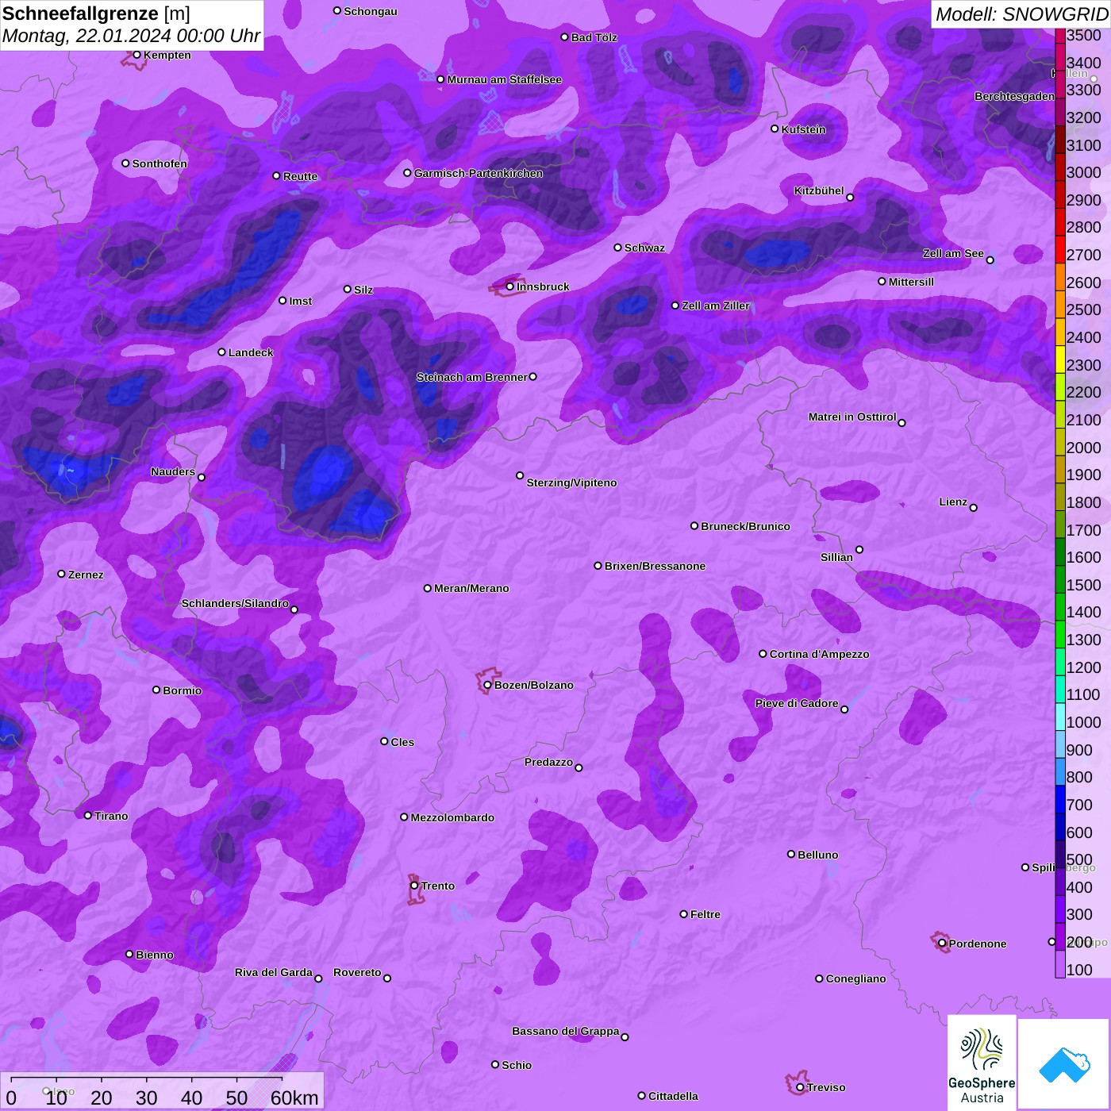
Task: Click the 3500 m legend color
Action: (x=1059, y=36)
